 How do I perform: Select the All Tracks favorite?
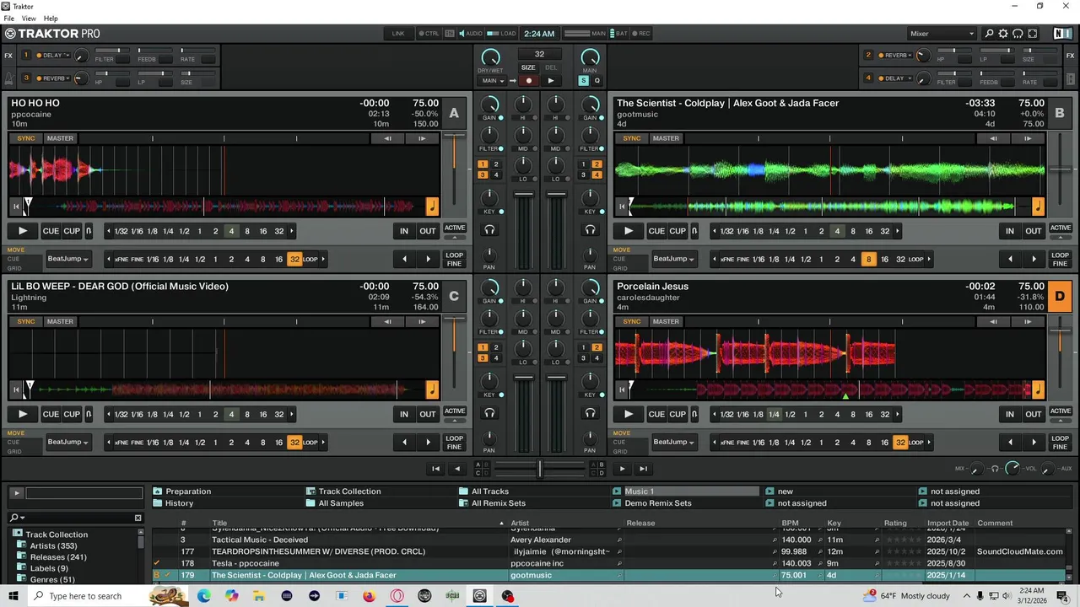click(489, 492)
